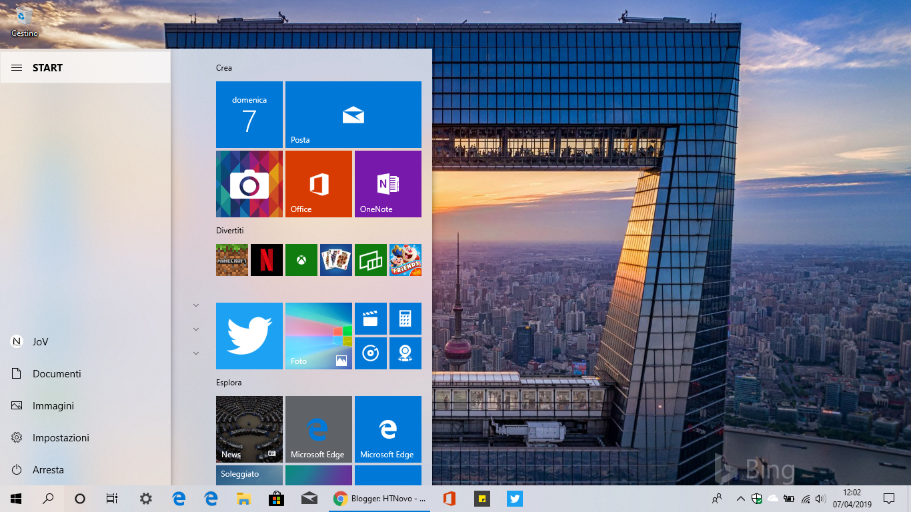Expand hidden tray icons chevron
The image size is (911, 512).
tap(740, 499)
